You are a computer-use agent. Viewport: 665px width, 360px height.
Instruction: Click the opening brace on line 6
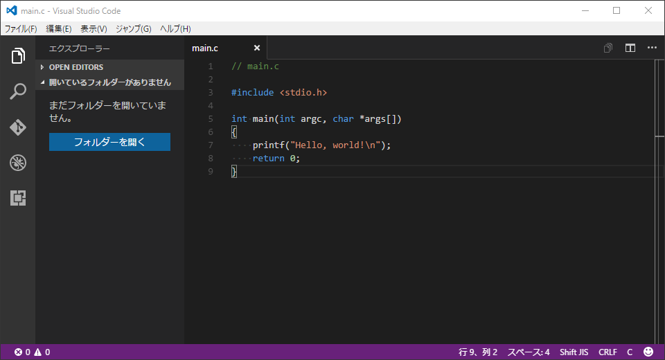click(234, 132)
